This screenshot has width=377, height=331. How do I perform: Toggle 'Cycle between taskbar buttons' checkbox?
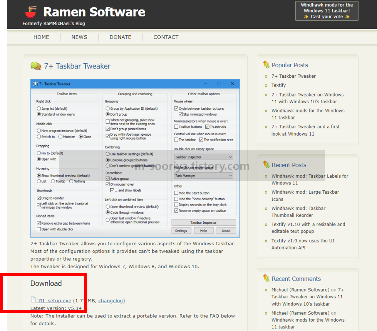tap(176, 109)
